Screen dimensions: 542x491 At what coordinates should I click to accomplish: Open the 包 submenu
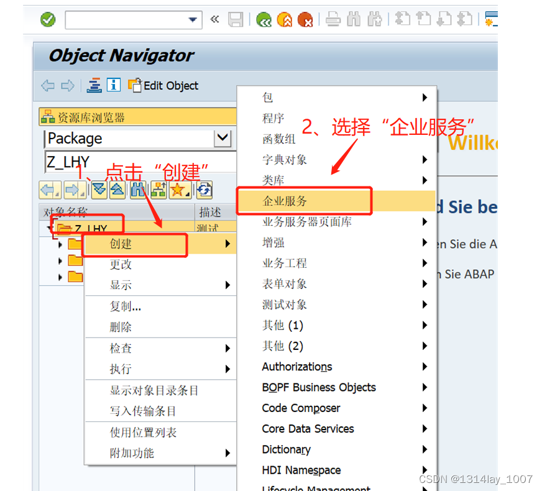coord(337,98)
